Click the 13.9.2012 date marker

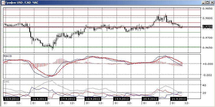pos(11,99)
